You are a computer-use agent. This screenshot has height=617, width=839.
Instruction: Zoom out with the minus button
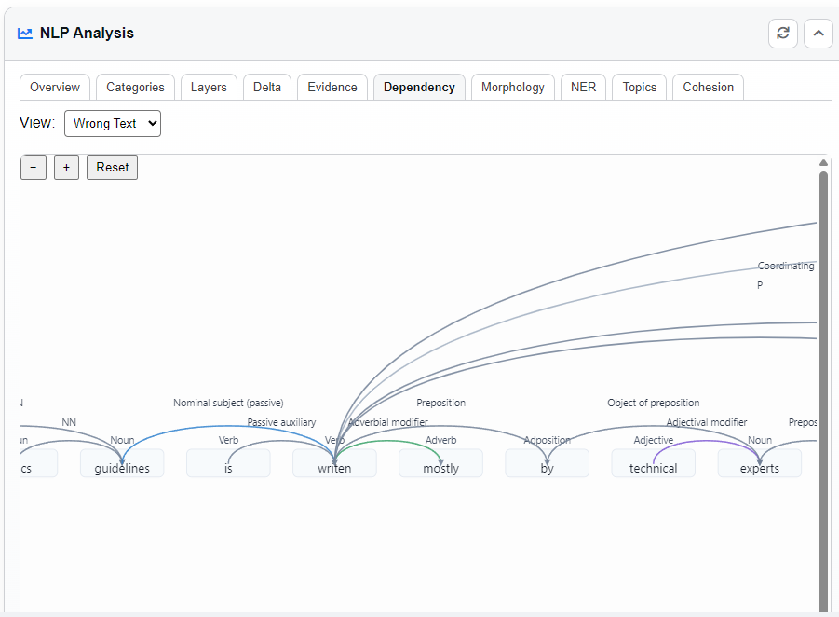point(34,168)
